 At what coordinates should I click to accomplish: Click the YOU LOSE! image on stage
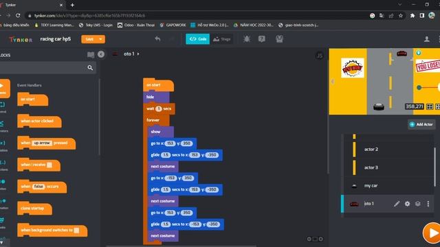click(428, 66)
